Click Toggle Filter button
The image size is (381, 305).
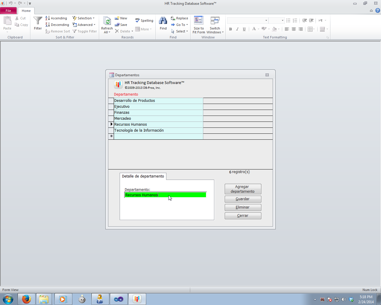85,31
